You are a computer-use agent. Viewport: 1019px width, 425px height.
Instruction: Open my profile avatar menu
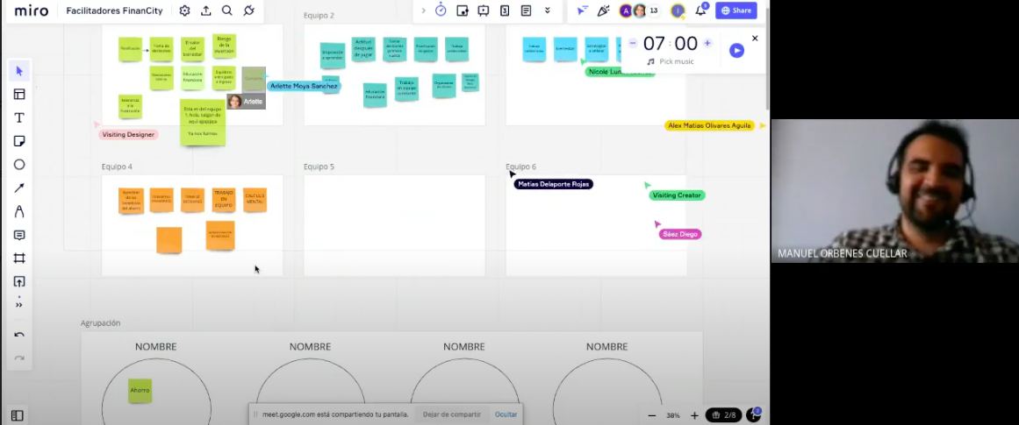pyautogui.click(x=678, y=11)
